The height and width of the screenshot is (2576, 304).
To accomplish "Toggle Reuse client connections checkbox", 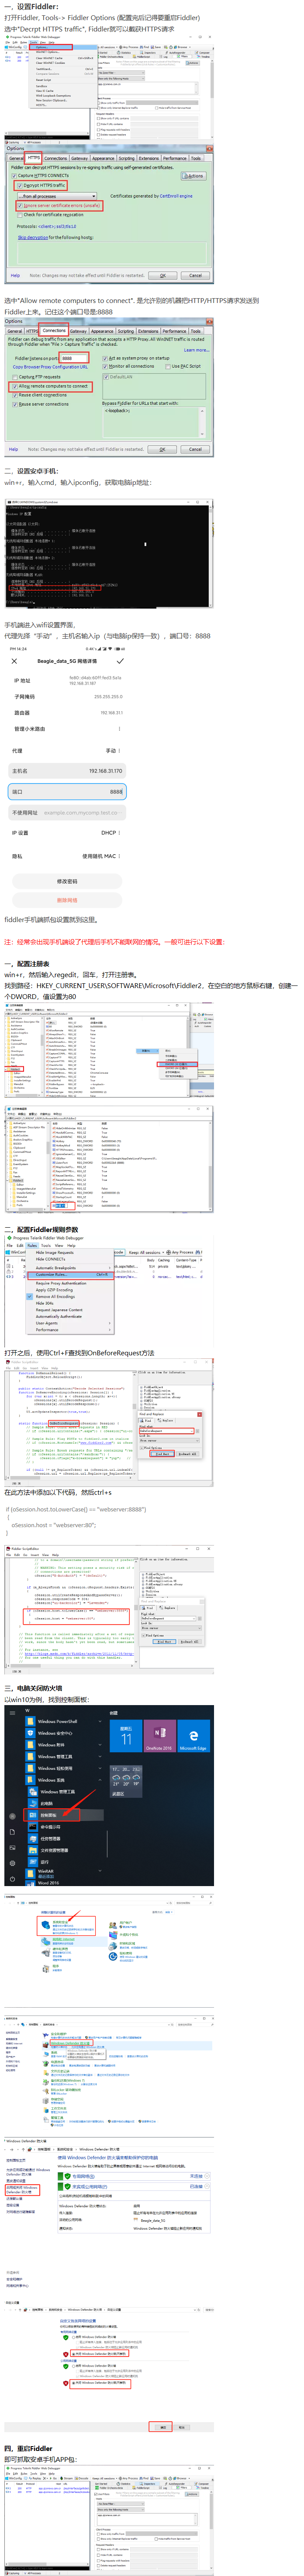I will coord(15,395).
